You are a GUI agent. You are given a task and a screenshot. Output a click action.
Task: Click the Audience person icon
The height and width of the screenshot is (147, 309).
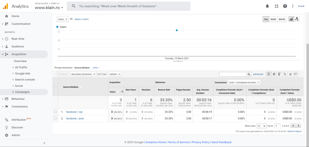pyautogui.click(x=7, y=46)
